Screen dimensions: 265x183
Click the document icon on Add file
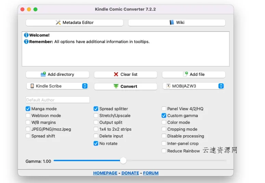click(x=186, y=74)
